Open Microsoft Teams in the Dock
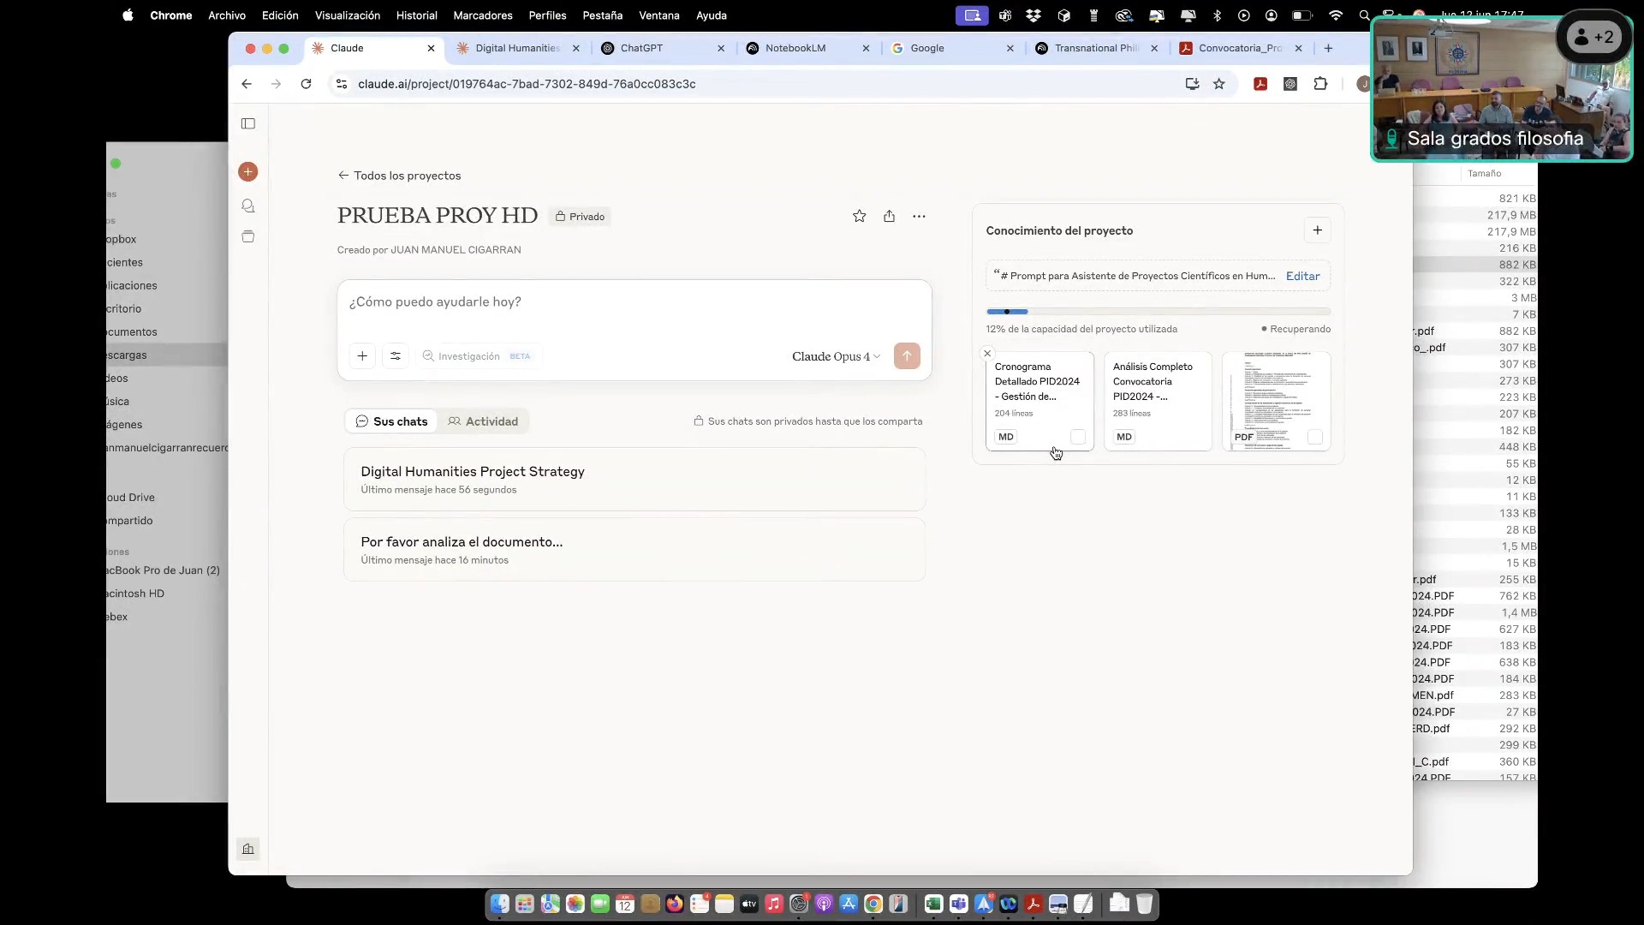This screenshot has height=925, width=1644. point(958,904)
